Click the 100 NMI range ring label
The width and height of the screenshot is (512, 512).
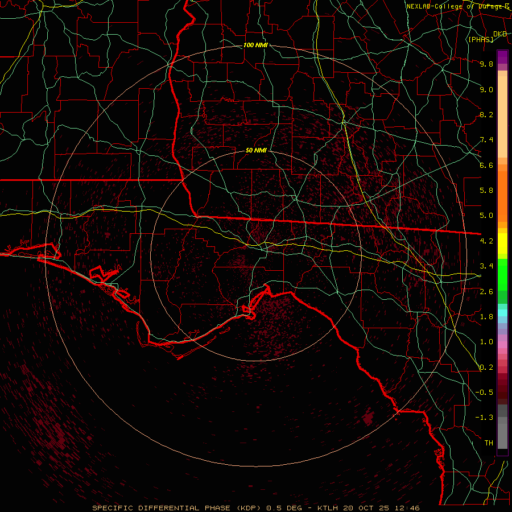[255, 45]
